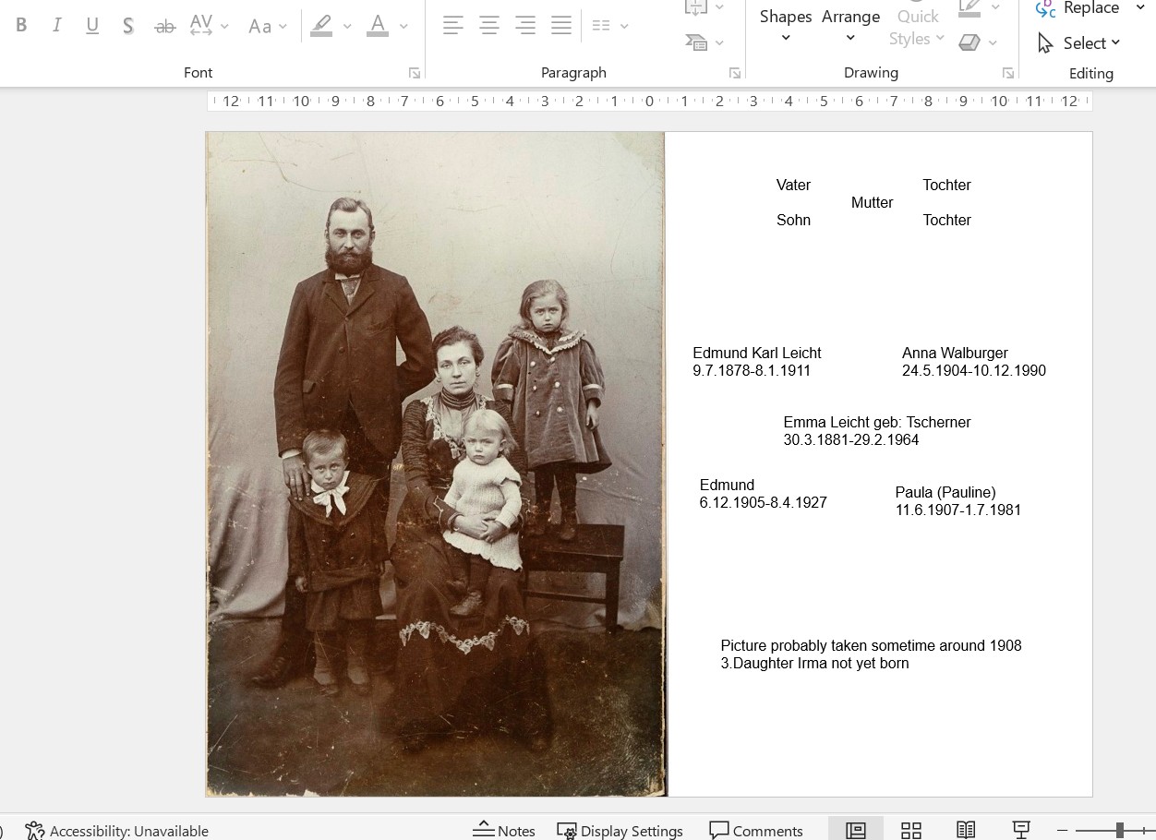Screen dimensions: 1156x840
Task: Click the Add or Remove Columns icon
Action: point(601,26)
